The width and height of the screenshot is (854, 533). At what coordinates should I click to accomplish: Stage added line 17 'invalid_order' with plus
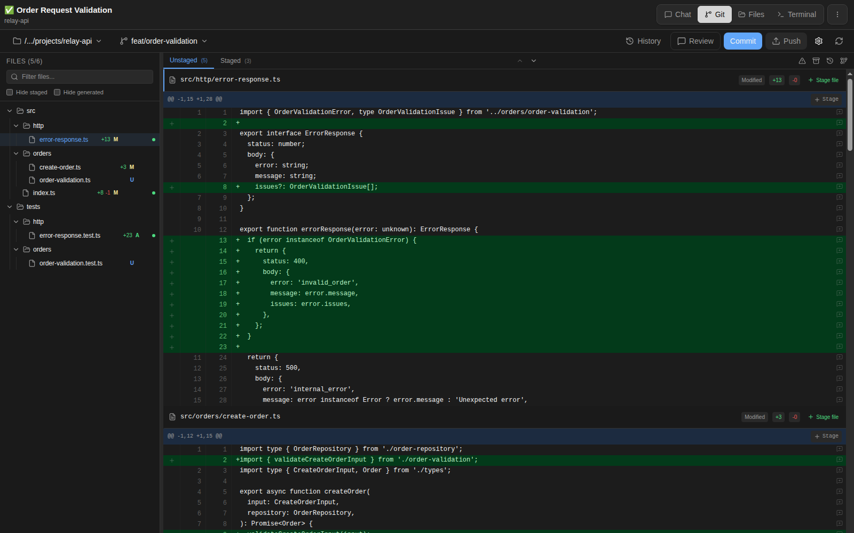pyautogui.click(x=172, y=283)
